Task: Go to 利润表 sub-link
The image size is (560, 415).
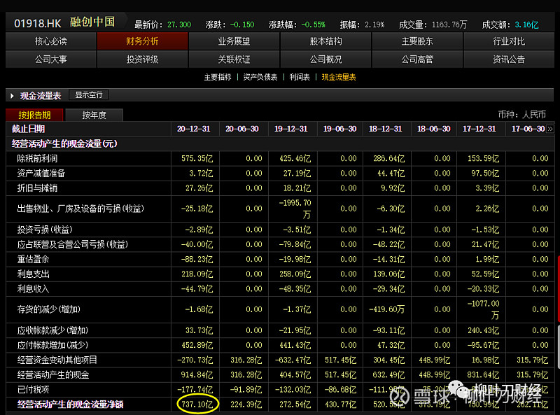Action: 300,77
